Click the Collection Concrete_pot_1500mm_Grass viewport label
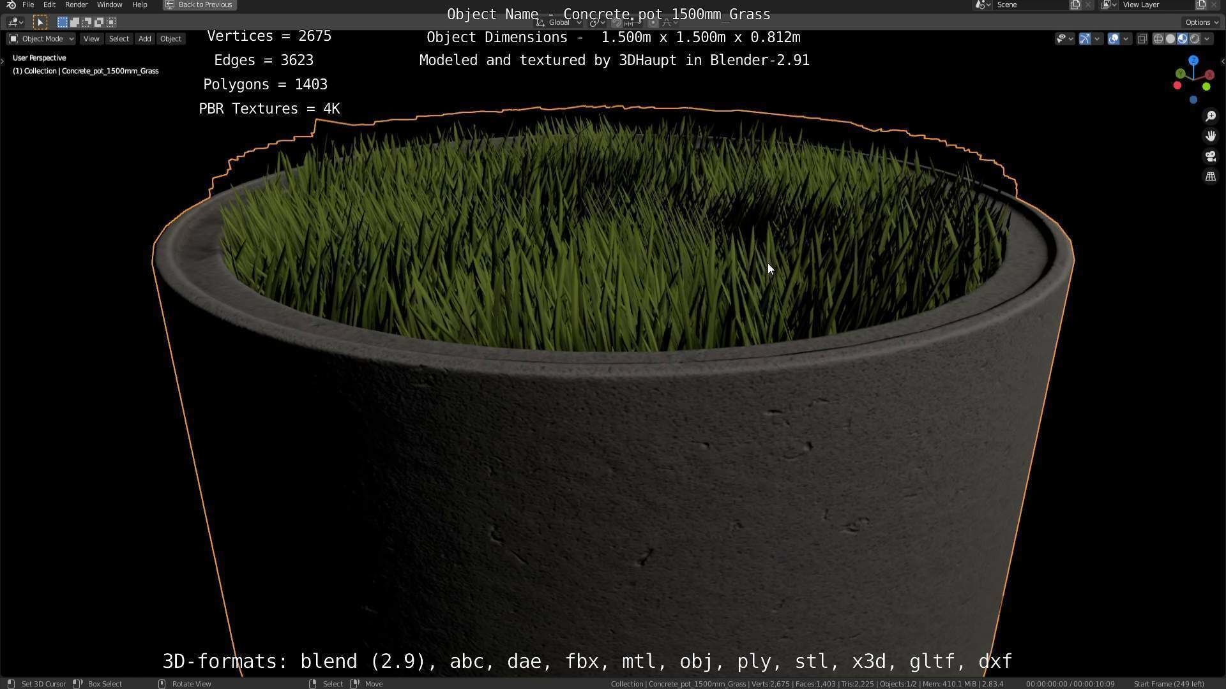The image size is (1226, 689). 86,71
